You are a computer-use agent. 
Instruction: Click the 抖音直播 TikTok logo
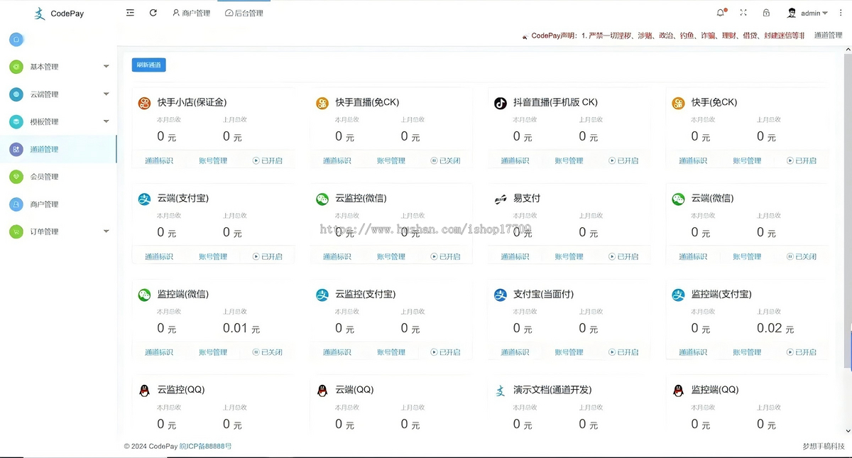(x=501, y=103)
